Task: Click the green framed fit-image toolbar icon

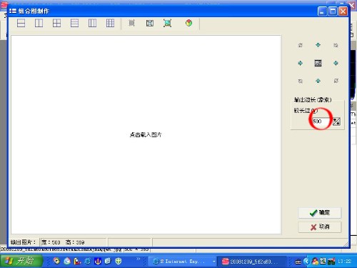Action: click(x=168, y=23)
